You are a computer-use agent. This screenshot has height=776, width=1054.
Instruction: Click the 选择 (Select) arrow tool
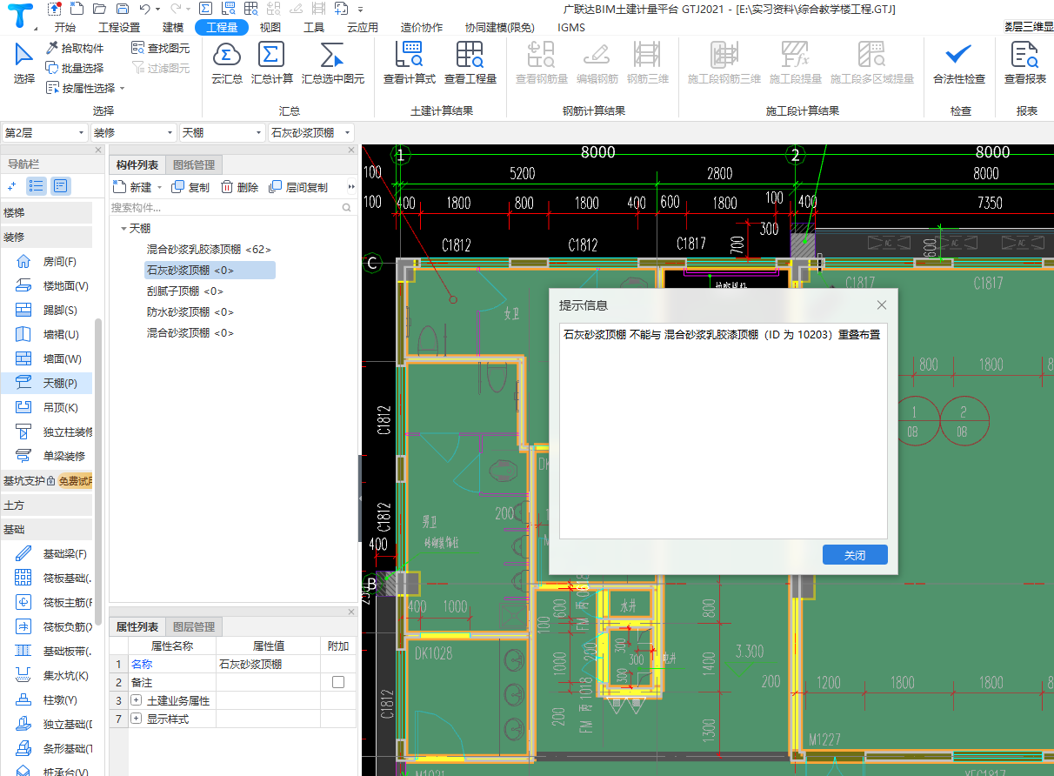[23, 64]
